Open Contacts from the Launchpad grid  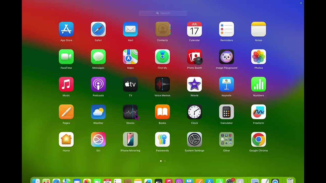[162, 29]
